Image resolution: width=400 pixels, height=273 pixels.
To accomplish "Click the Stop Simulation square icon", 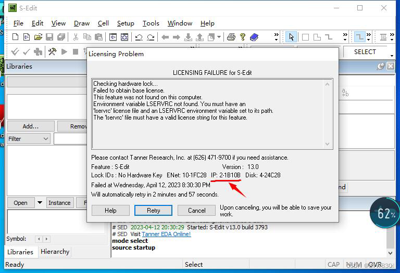I will pyautogui.click(x=76, y=51).
